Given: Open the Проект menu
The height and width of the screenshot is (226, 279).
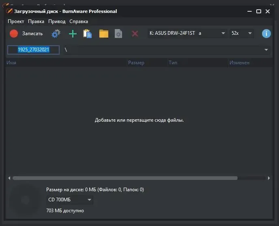Looking at the screenshot, I should [16, 21].
